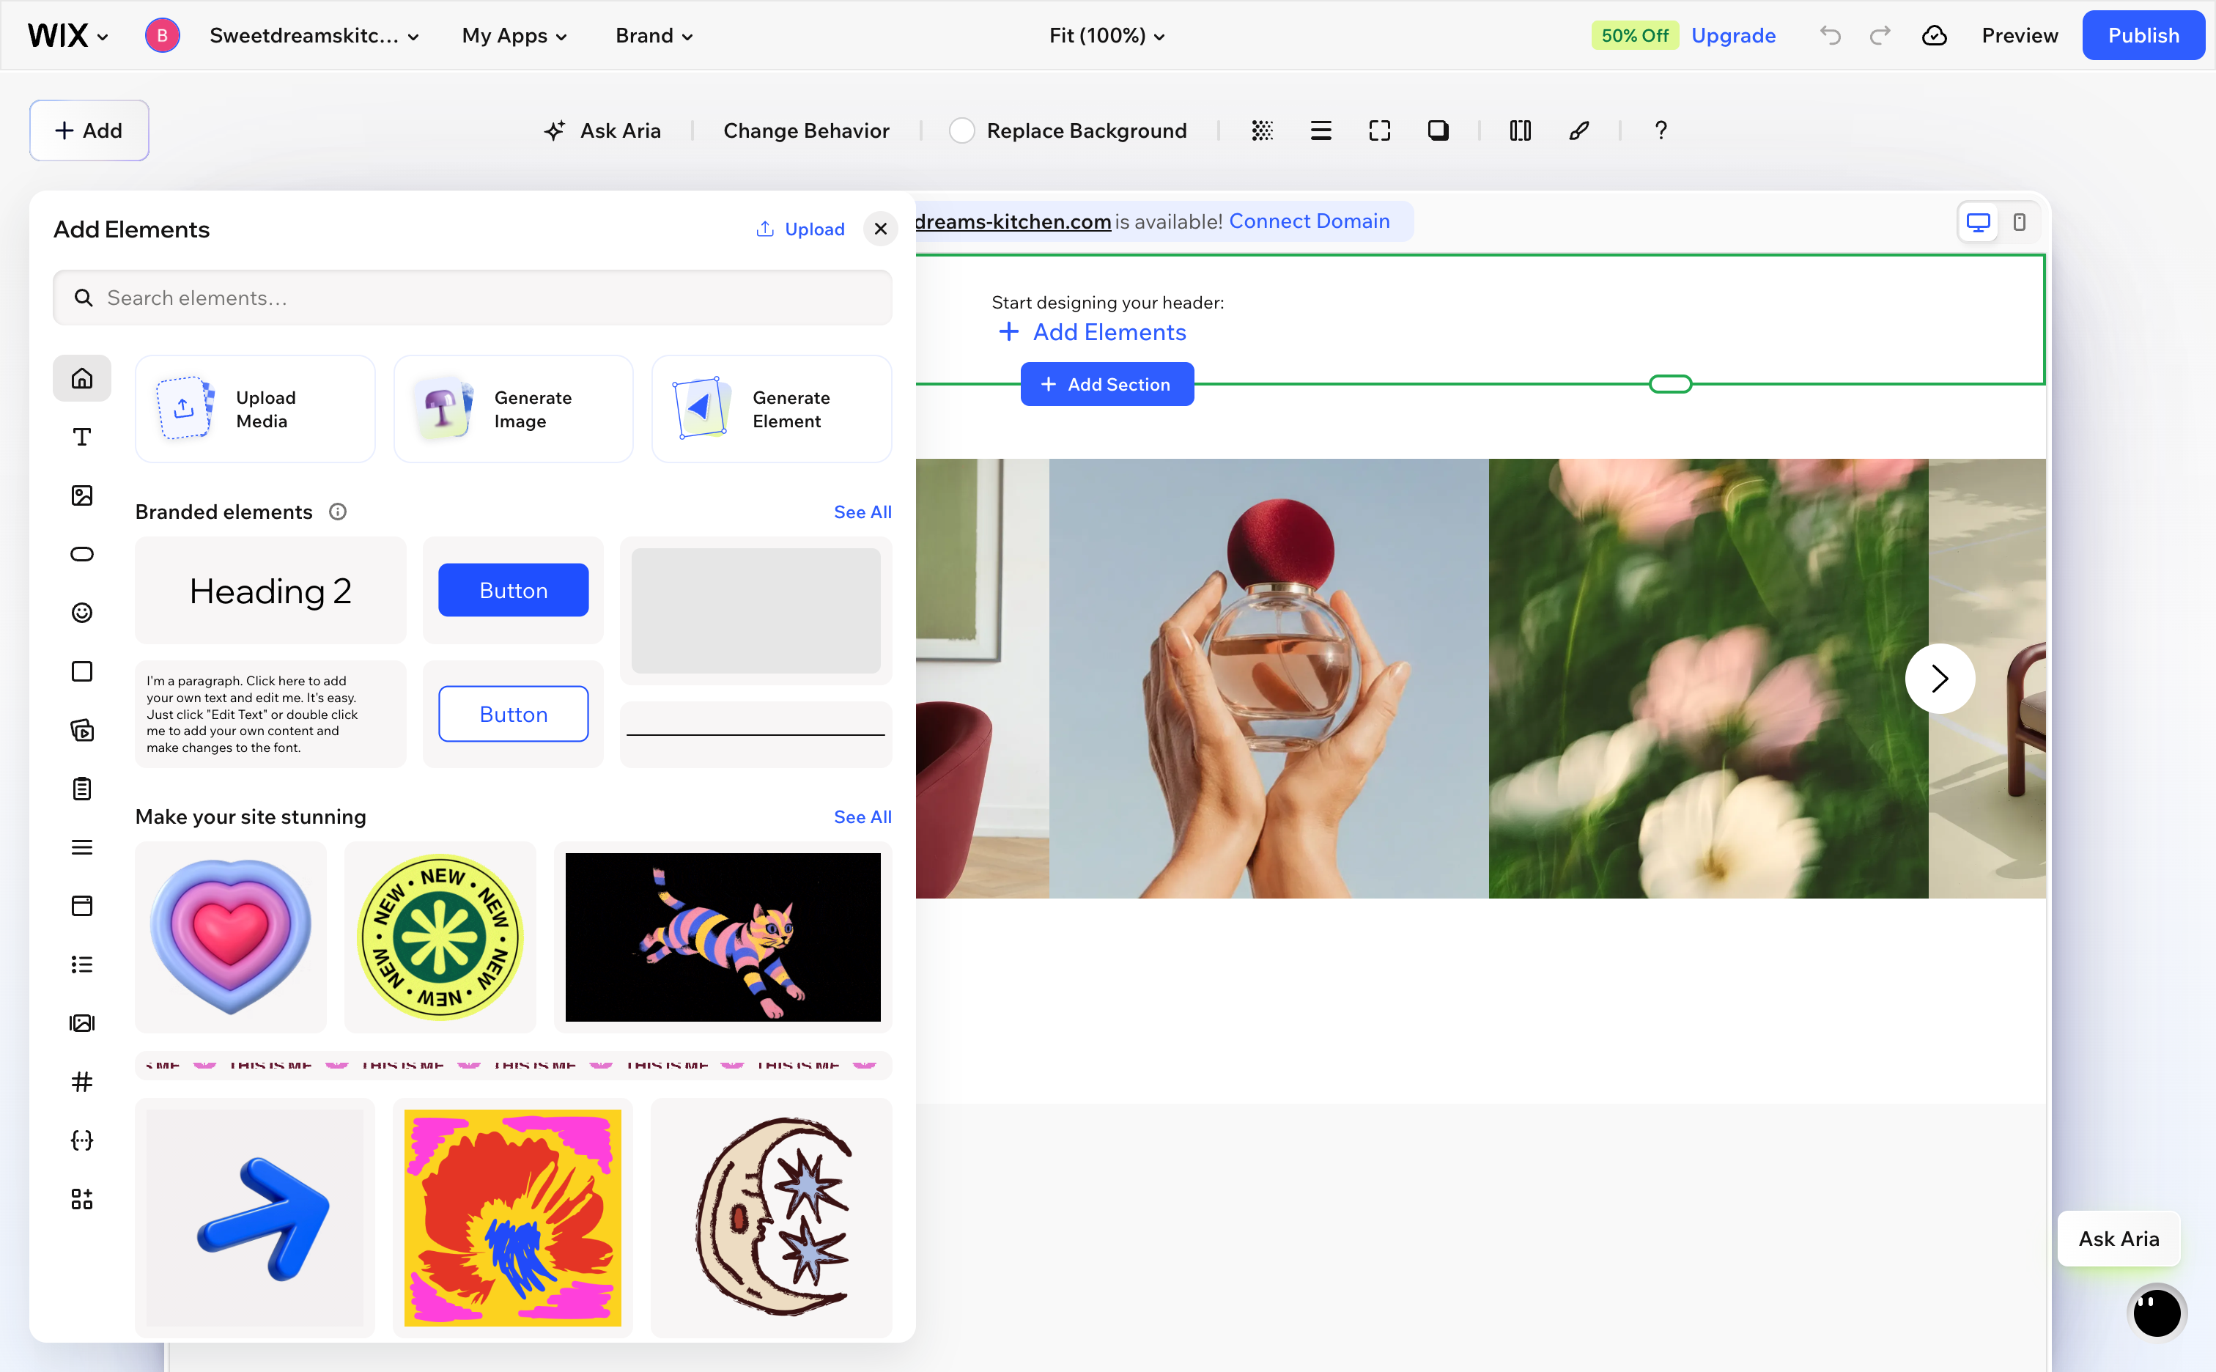Select the Forms clipboard category icon
This screenshot has height=1372, width=2216.
[81, 789]
